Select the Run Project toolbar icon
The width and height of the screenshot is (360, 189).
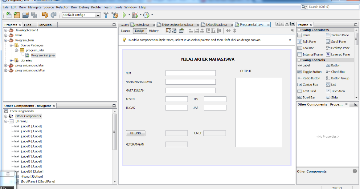[x=124, y=14]
